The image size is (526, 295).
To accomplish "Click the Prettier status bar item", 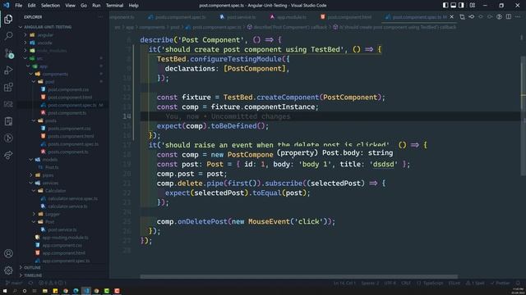I will coord(500,283).
